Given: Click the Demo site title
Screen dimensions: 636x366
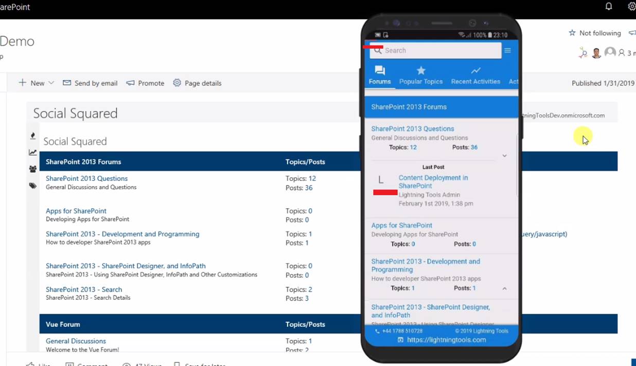Looking at the screenshot, I should coord(17,41).
